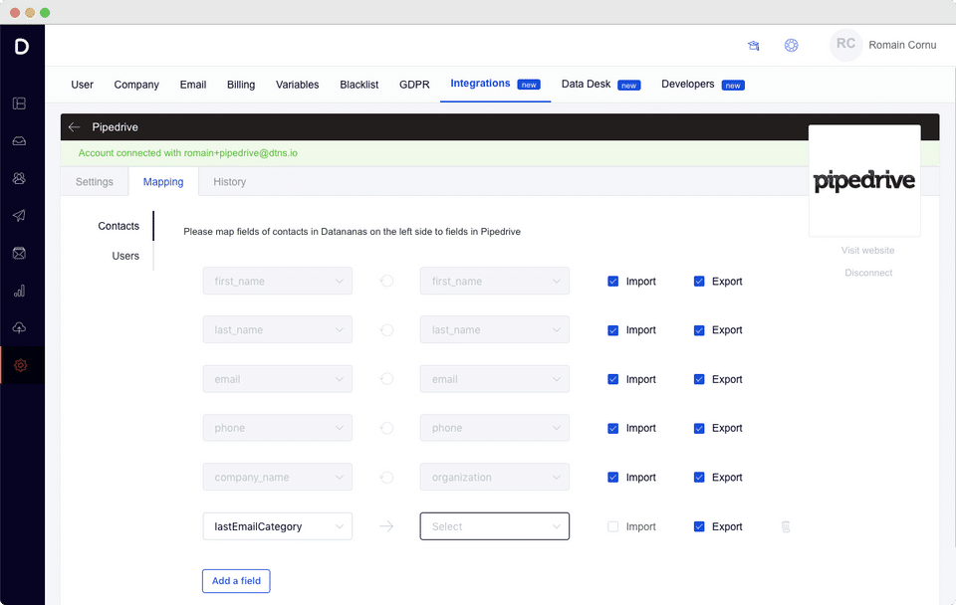Open the left first_name dropdown
956x605 pixels.
(278, 281)
